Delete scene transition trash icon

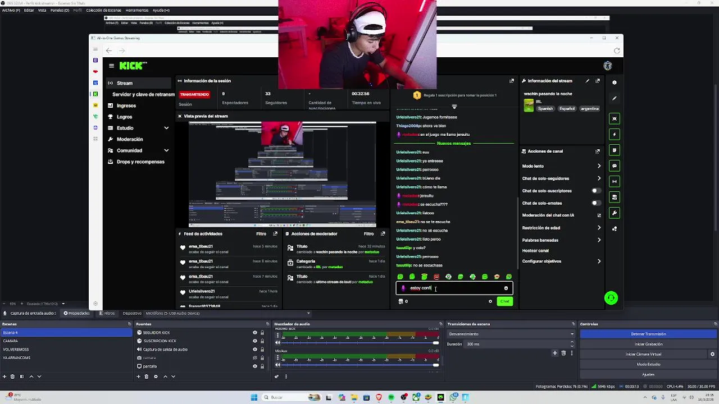point(563,353)
